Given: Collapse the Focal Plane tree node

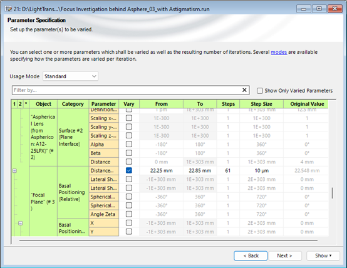Looking at the screenshot, I should 14,170.
